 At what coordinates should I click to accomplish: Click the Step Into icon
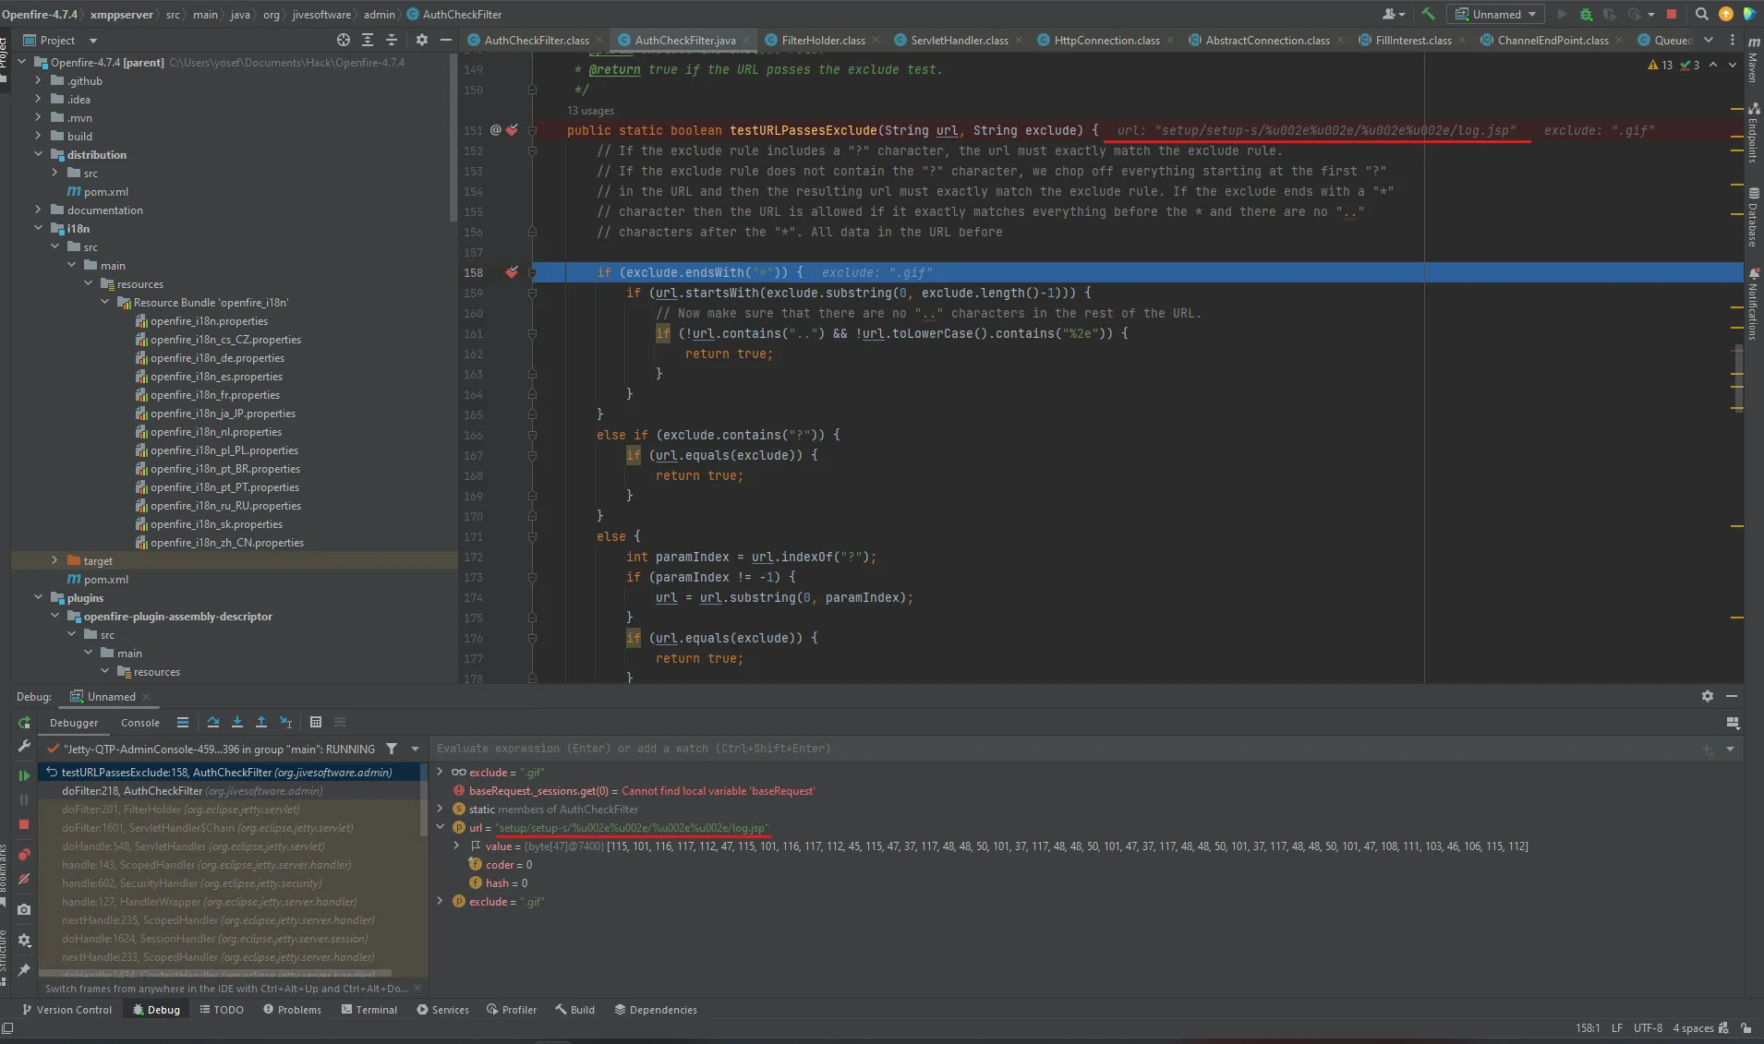coord(237,722)
